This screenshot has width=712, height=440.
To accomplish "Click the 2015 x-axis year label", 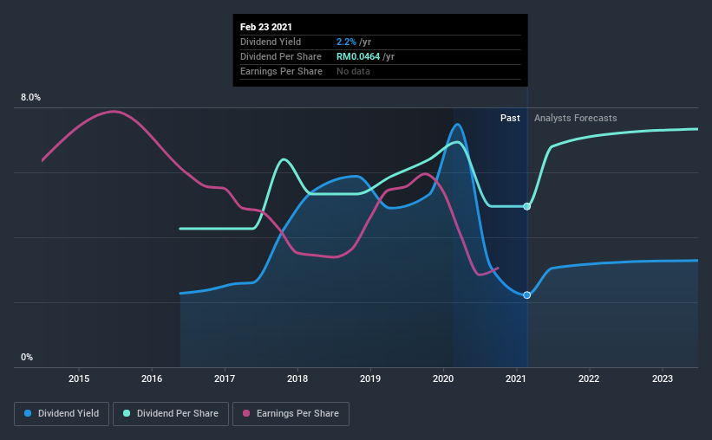I will pos(79,379).
